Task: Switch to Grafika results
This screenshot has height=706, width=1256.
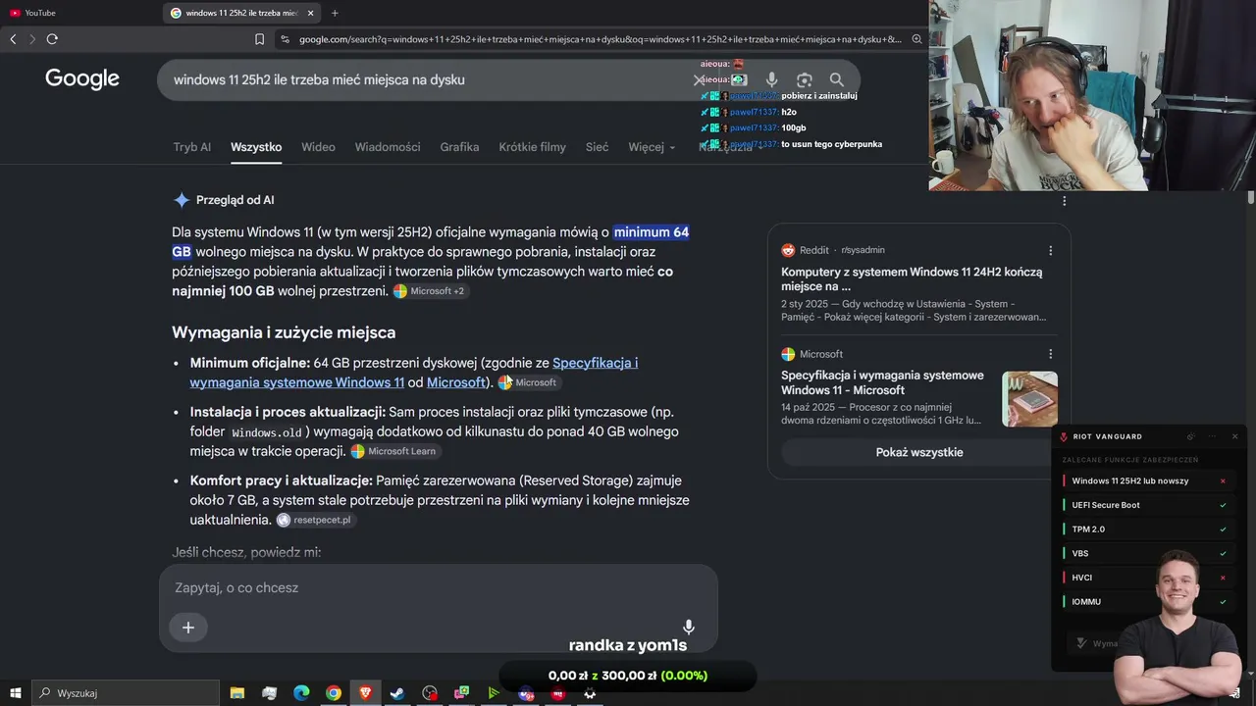Action: [459, 147]
